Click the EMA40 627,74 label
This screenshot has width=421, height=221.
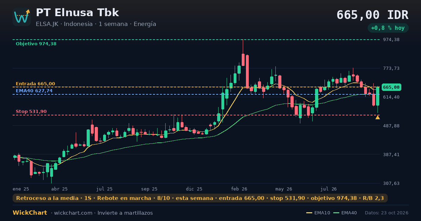34,91
